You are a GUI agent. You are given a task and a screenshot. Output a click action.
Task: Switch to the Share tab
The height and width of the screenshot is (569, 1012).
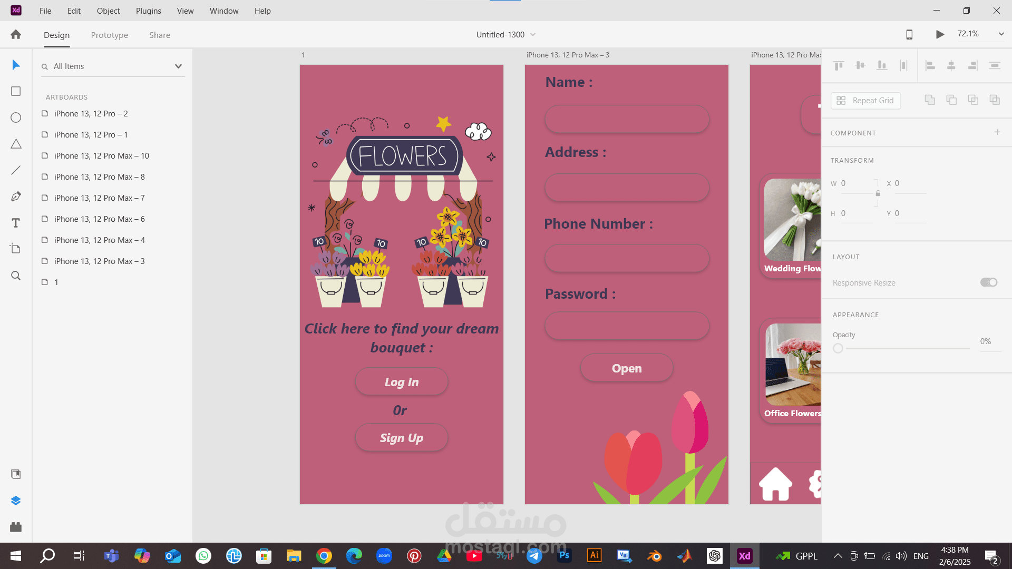160,35
